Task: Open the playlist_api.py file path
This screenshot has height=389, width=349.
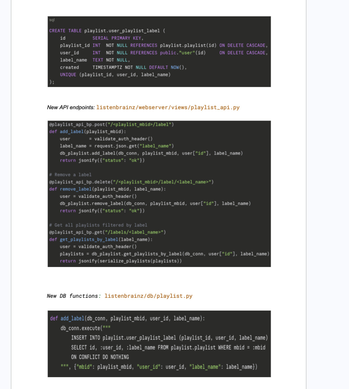Action: pos(168,107)
